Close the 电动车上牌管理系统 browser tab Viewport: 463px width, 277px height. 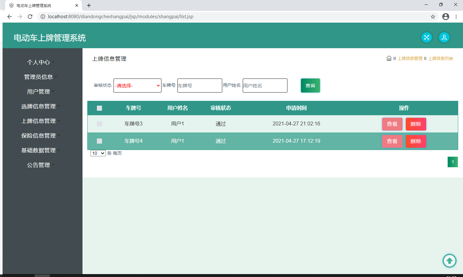77,5
